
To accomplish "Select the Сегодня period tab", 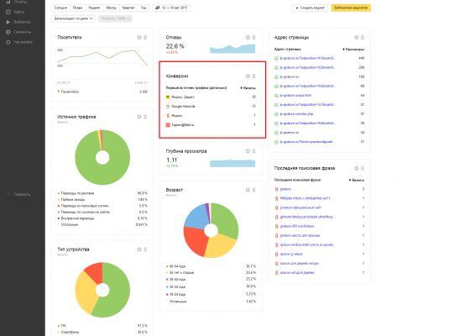I will (x=60, y=8).
